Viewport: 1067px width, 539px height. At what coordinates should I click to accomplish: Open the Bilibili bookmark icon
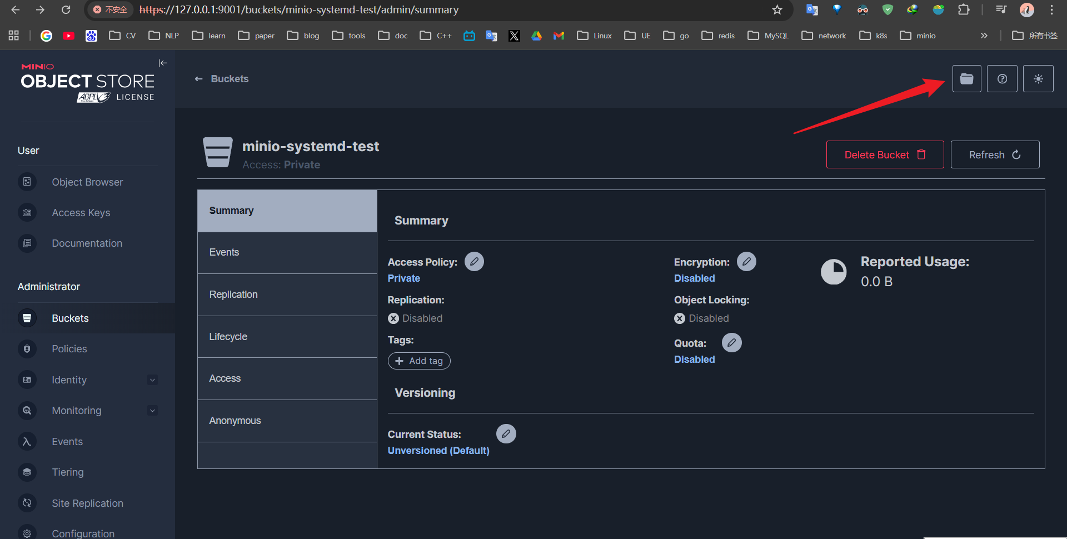pos(470,36)
